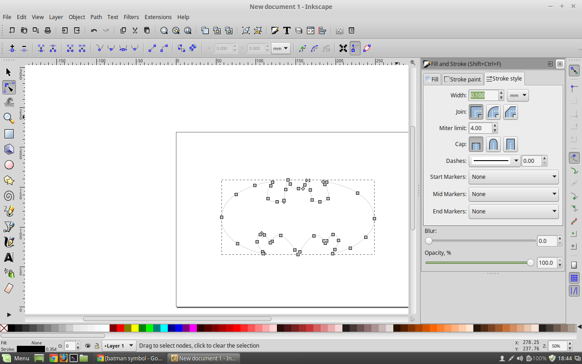Open node coordinate units mm dropdown
This screenshot has height=364, width=582.
[x=281, y=48]
